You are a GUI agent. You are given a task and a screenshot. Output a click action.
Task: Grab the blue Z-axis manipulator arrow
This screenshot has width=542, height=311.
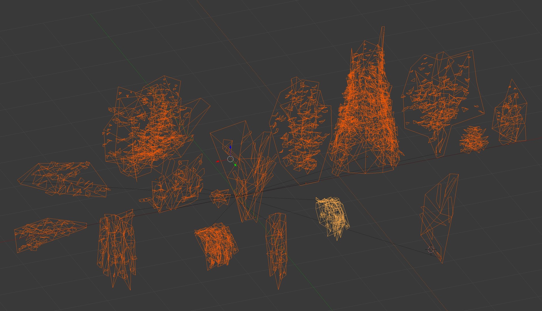tap(230, 147)
